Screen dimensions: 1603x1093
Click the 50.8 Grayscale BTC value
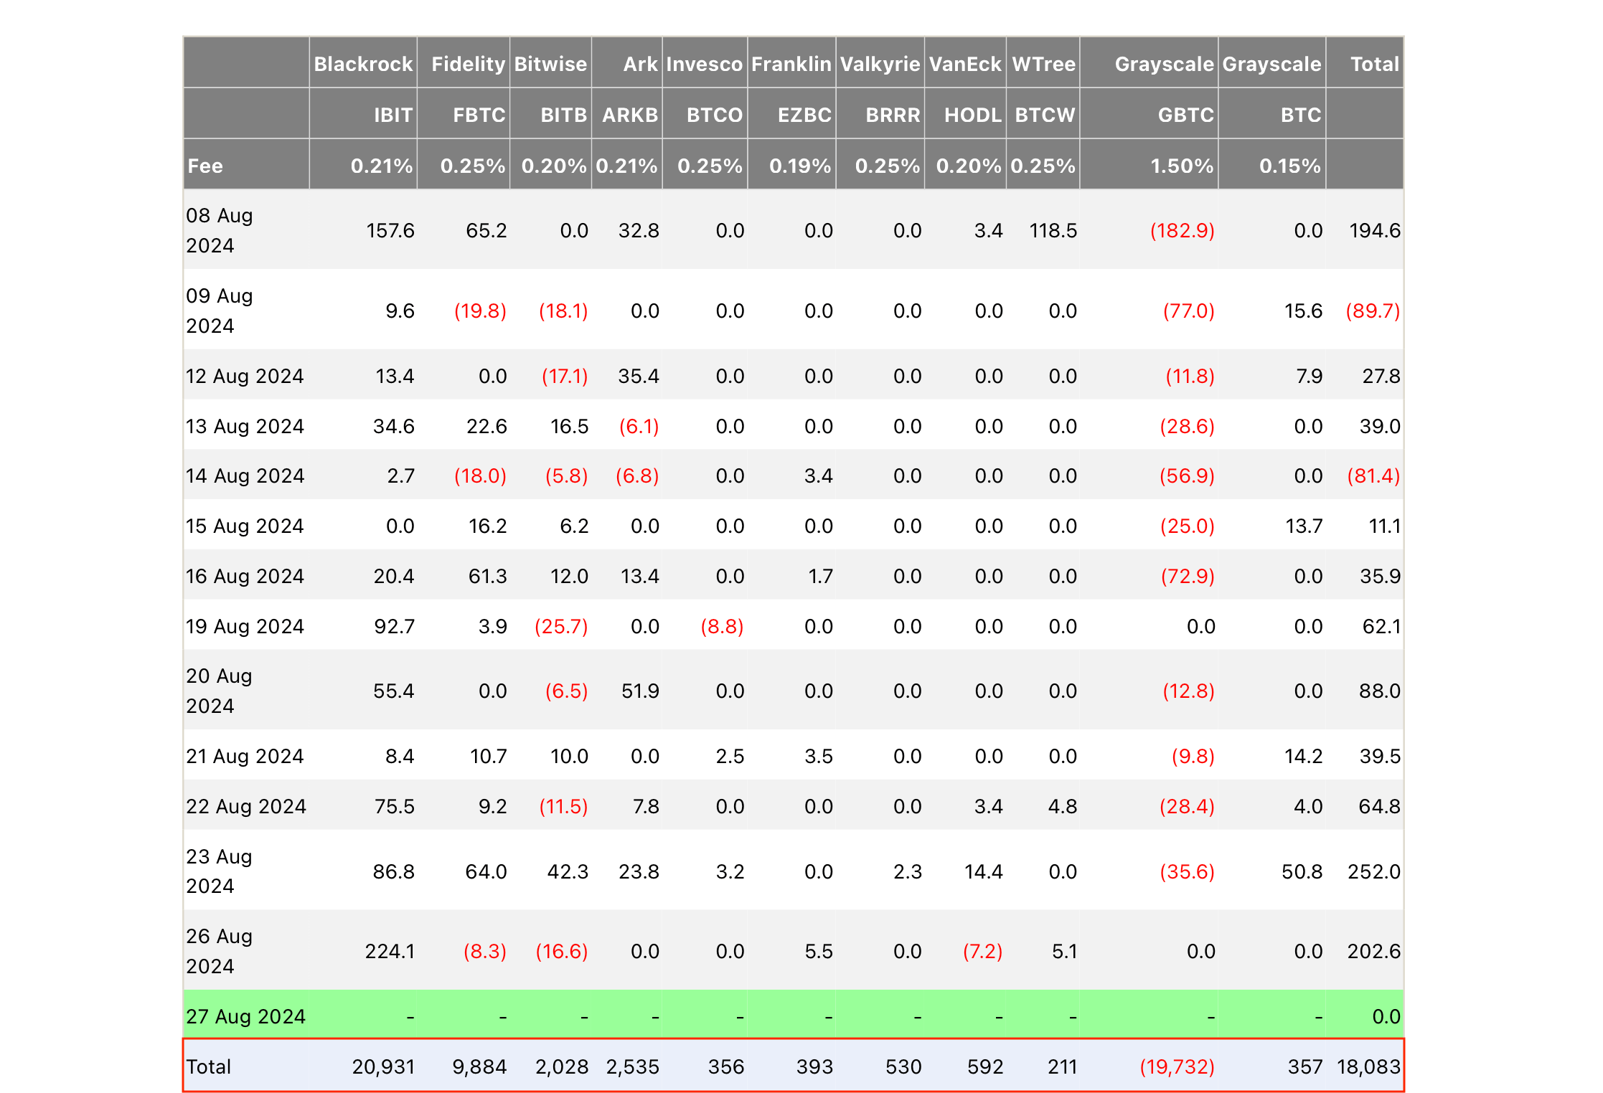pos(1302,871)
